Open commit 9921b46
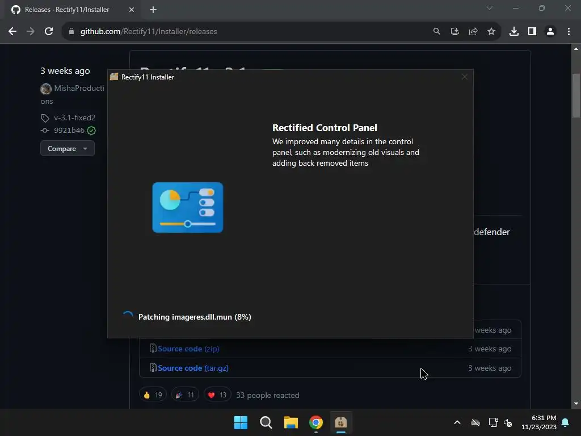 [69, 130]
